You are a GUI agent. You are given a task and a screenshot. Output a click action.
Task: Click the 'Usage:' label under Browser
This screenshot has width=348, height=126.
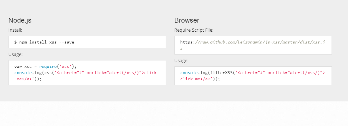[x=182, y=60]
